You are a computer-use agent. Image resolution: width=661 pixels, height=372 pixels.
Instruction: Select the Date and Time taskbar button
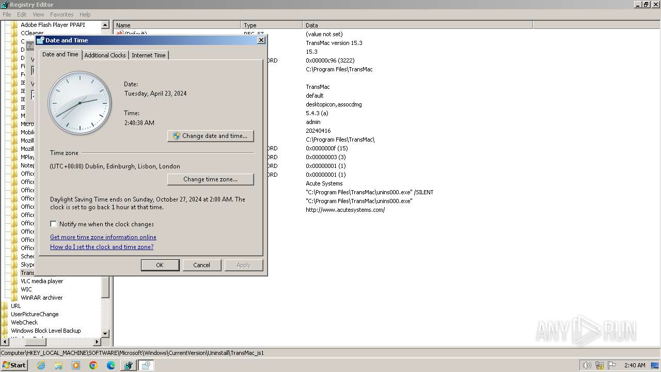coord(146,365)
